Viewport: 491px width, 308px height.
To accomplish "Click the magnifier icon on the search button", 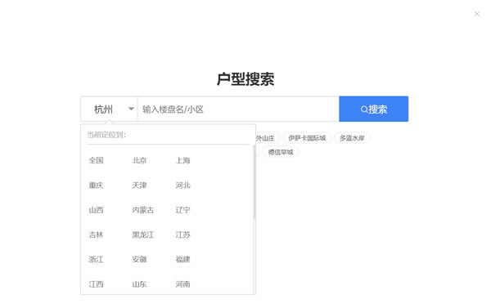I will pos(364,109).
